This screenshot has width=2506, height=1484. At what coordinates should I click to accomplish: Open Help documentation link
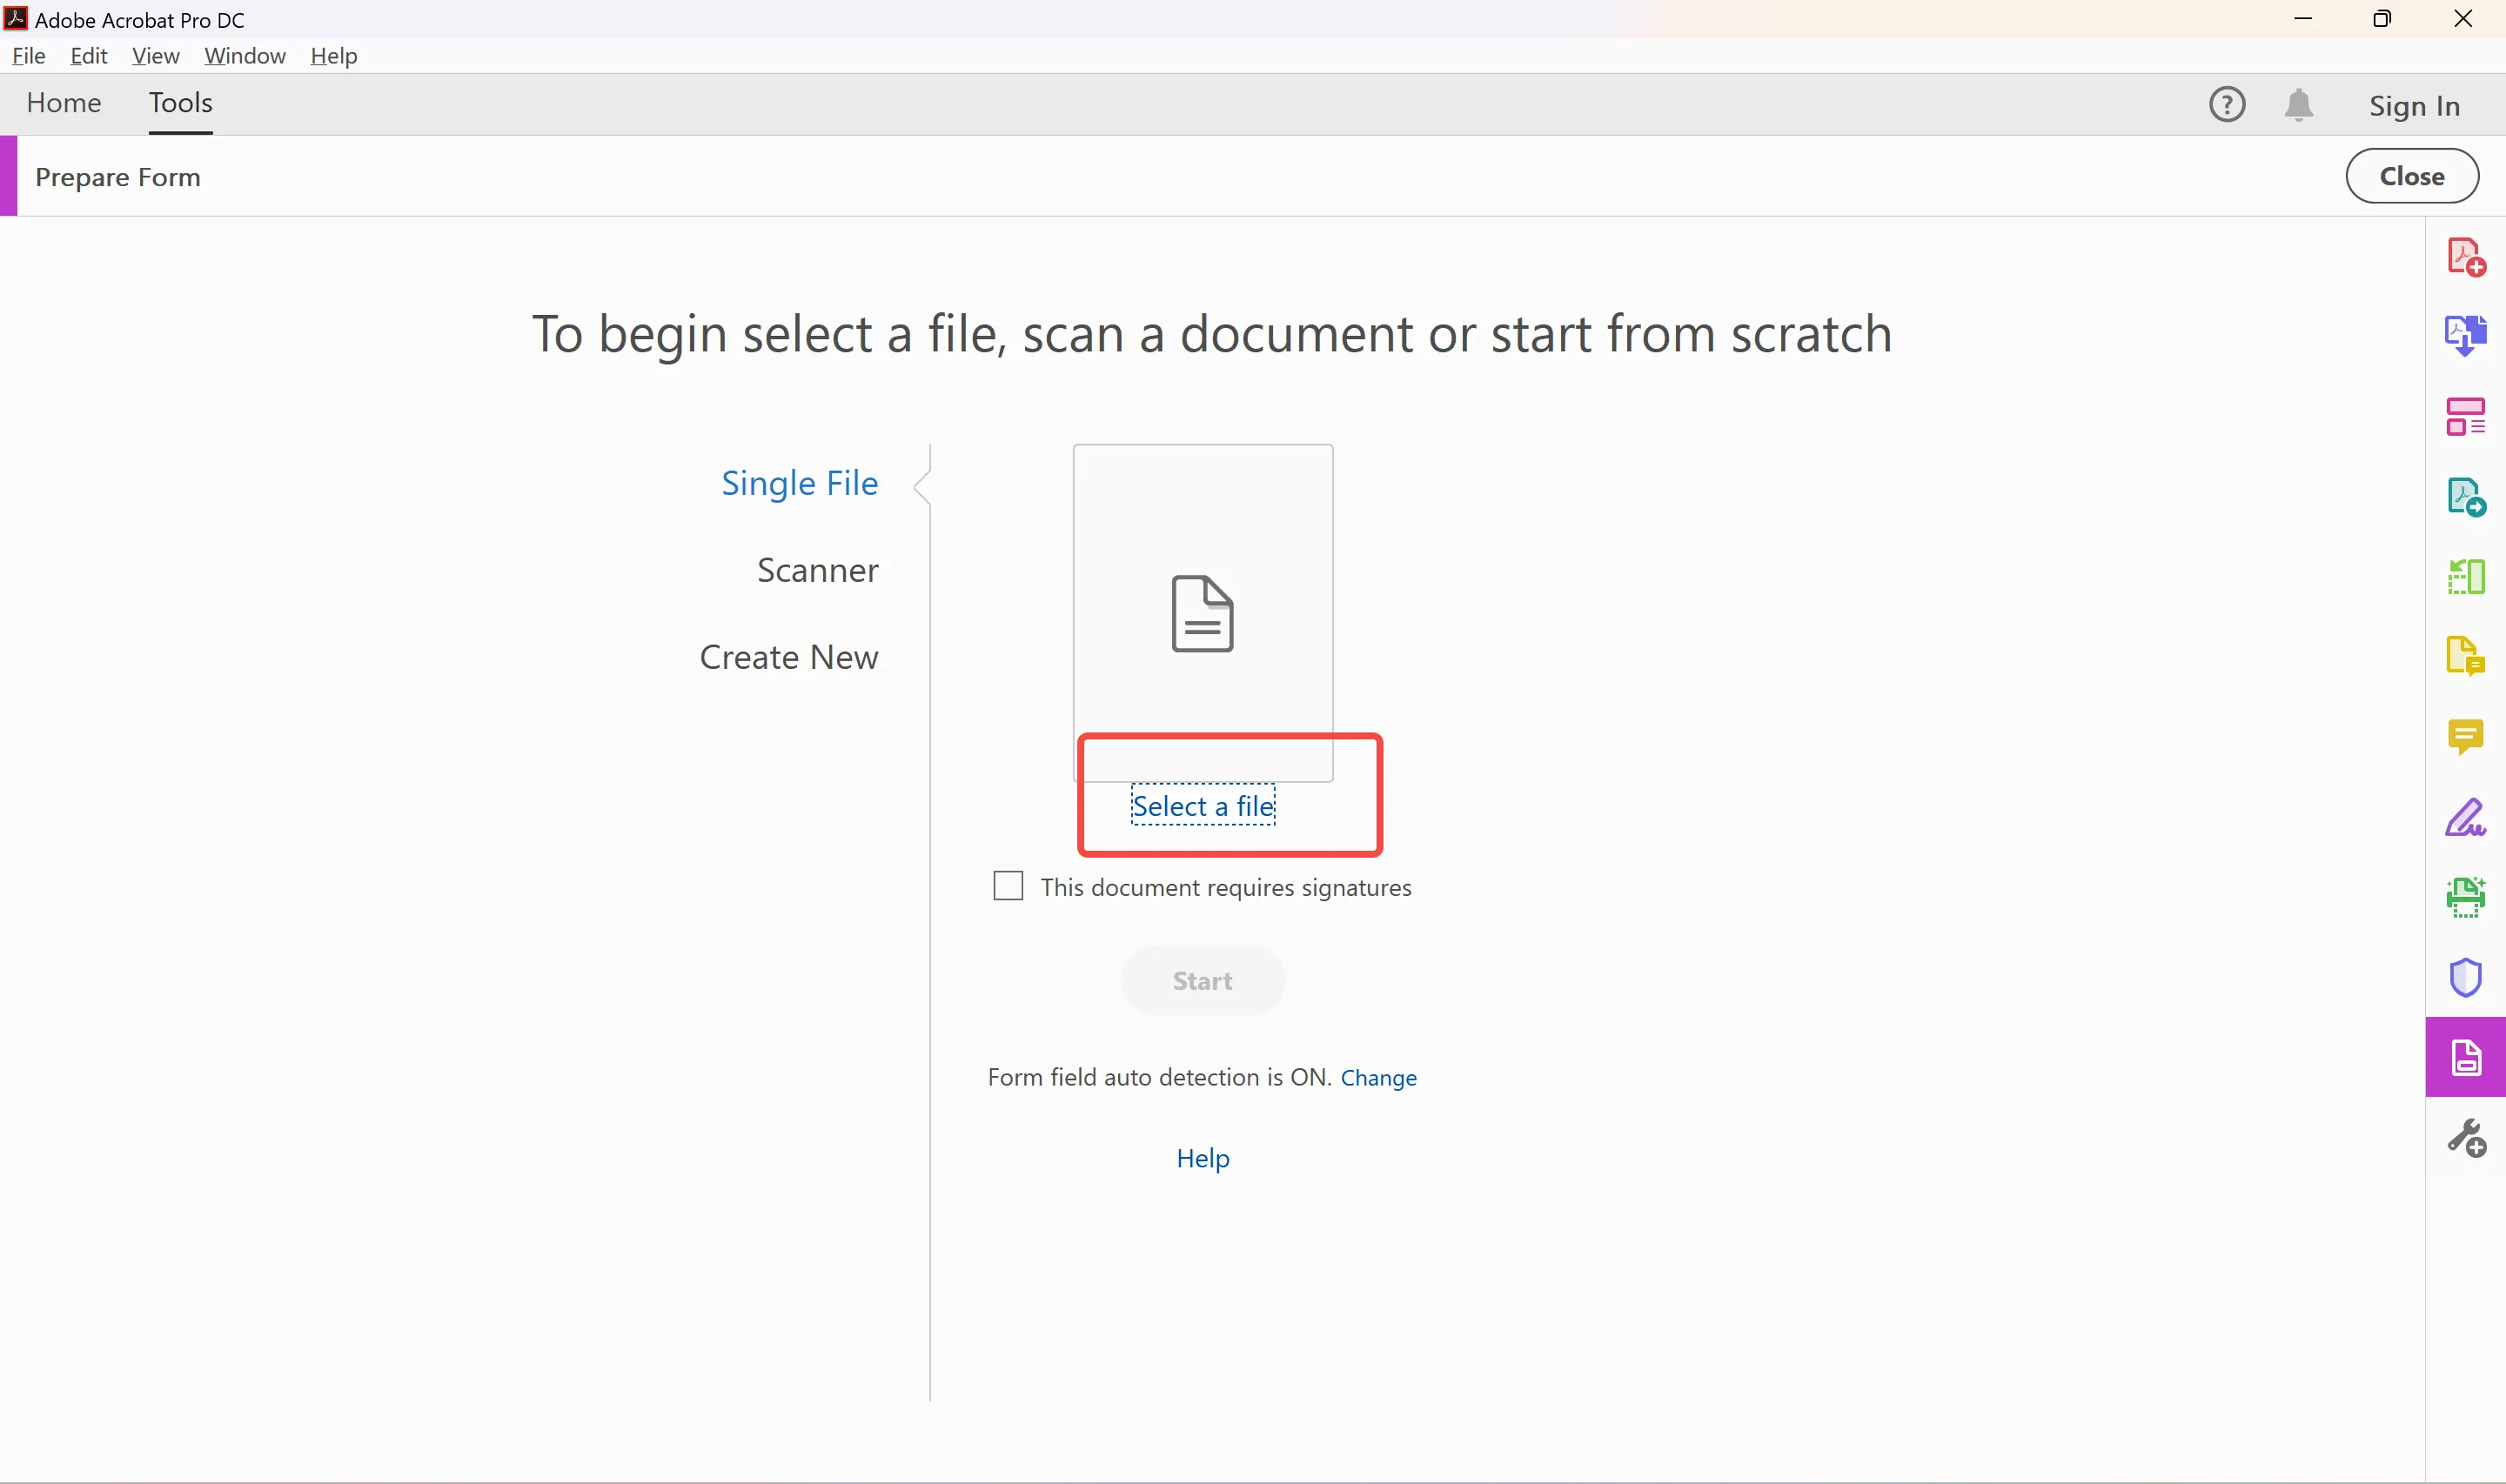[x=1202, y=1157]
